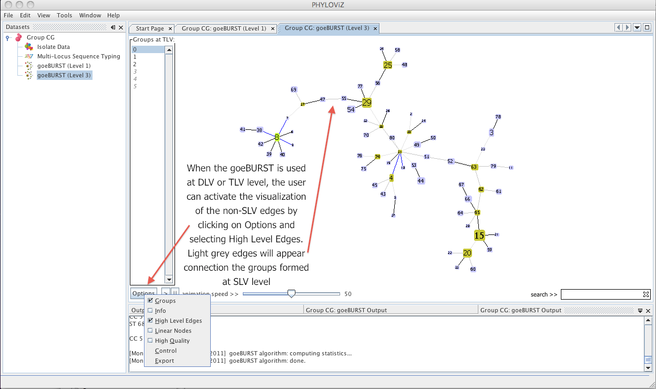656x389 pixels.
Task: Click Output panel scroll up arrow
Action: point(648,319)
